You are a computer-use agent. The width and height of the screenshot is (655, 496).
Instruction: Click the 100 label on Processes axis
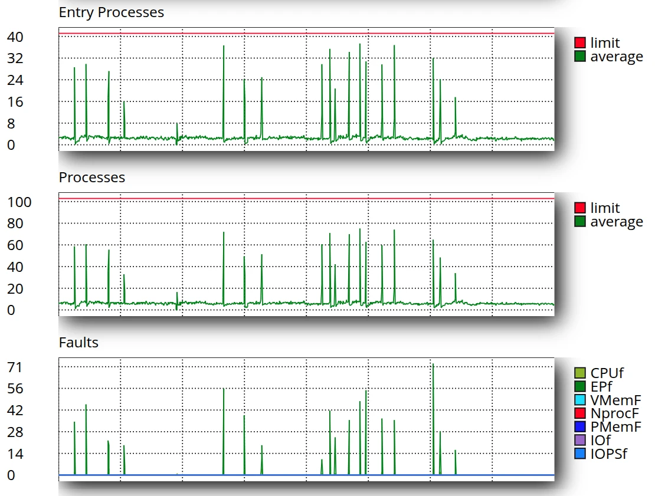pos(19,202)
